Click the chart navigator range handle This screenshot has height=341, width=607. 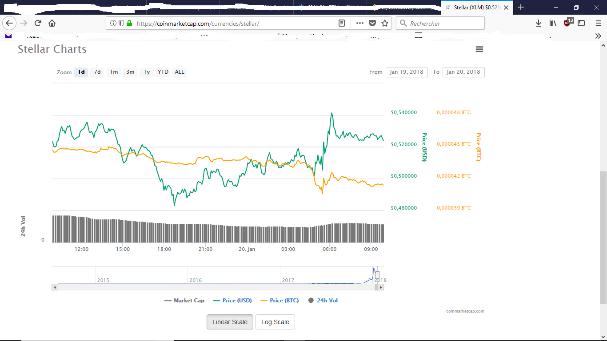(x=377, y=275)
